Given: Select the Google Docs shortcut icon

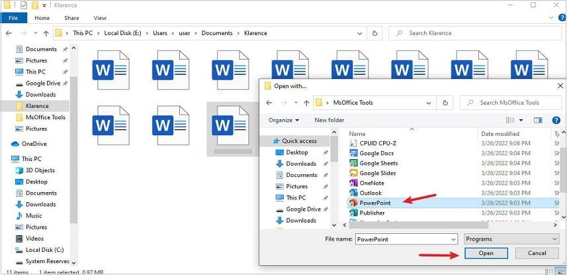Looking at the screenshot, I should (353, 153).
